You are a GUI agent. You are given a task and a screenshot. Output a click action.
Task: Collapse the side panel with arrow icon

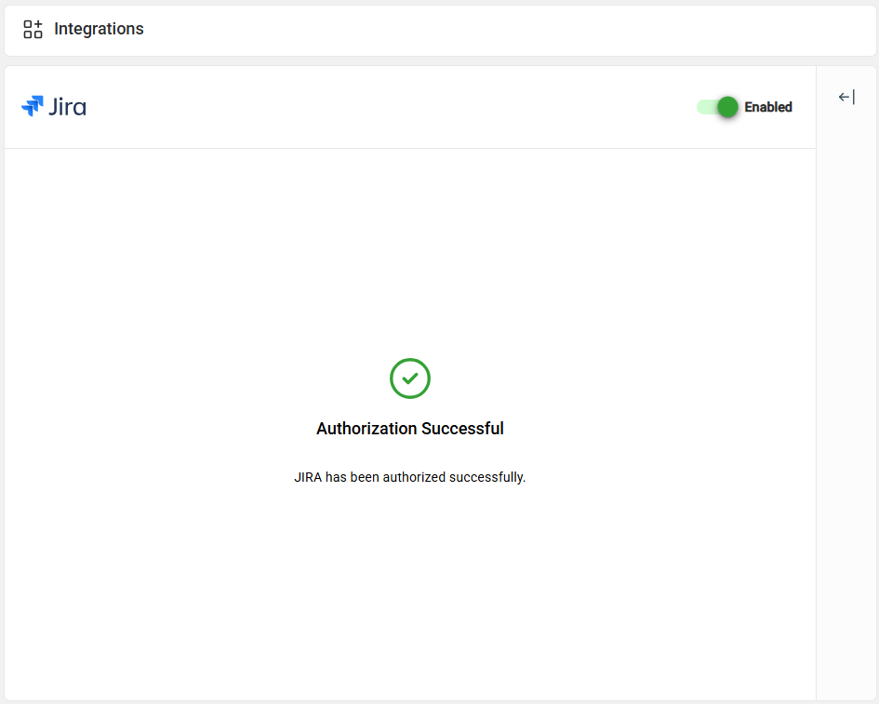846,98
